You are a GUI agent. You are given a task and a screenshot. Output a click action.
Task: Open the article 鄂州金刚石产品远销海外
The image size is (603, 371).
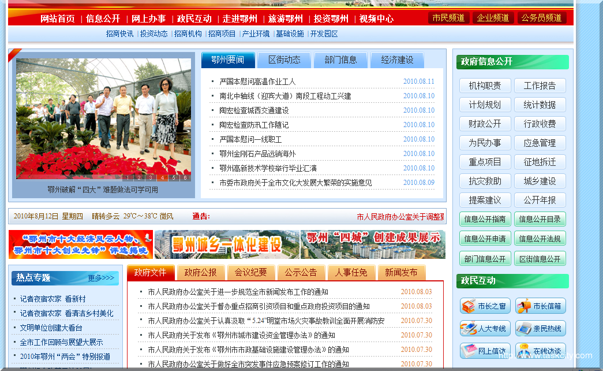257,154
